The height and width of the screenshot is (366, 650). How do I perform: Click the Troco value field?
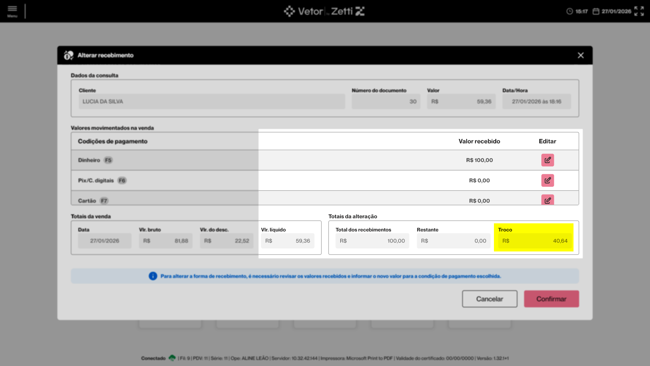[x=535, y=241]
